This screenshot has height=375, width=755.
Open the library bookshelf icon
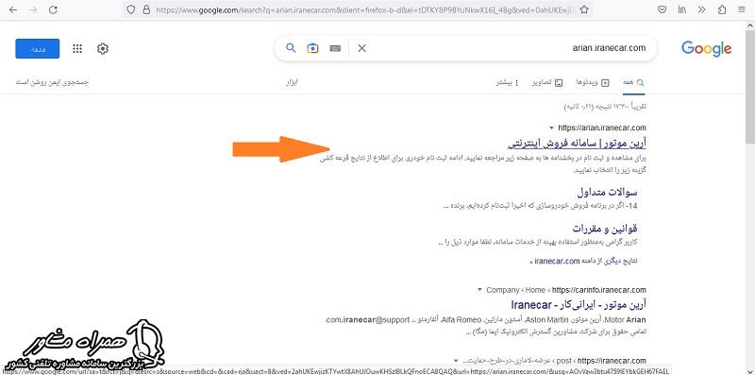681,9
